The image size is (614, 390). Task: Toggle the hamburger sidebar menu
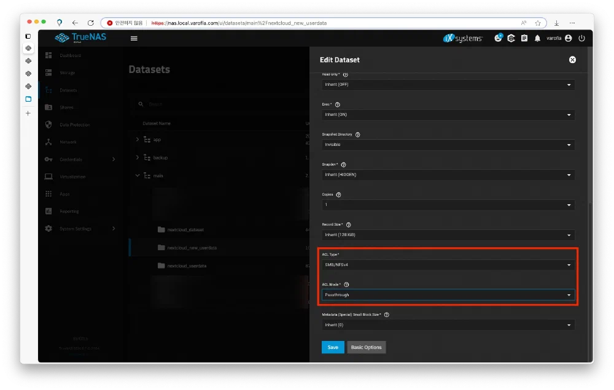point(134,38)
